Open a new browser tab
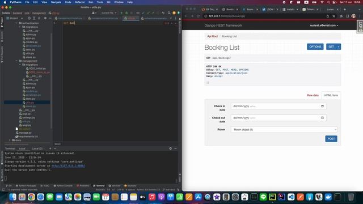Image resolution: width=363 pixels, height=204 pixels. coord(345,10)
